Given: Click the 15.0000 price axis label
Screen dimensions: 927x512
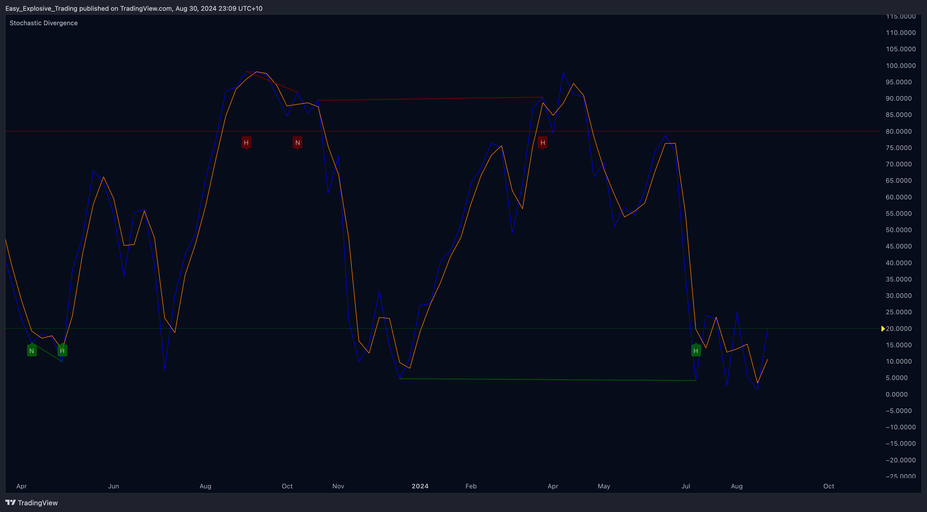Looking at the screenshot, I should (x=899, y=345).
